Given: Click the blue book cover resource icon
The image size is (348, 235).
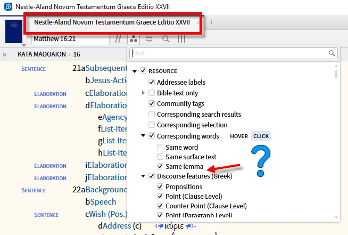Looking at the screenshot, I should coord(14,31).
